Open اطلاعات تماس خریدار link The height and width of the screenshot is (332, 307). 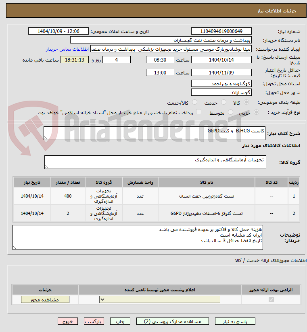pos(67,49)
